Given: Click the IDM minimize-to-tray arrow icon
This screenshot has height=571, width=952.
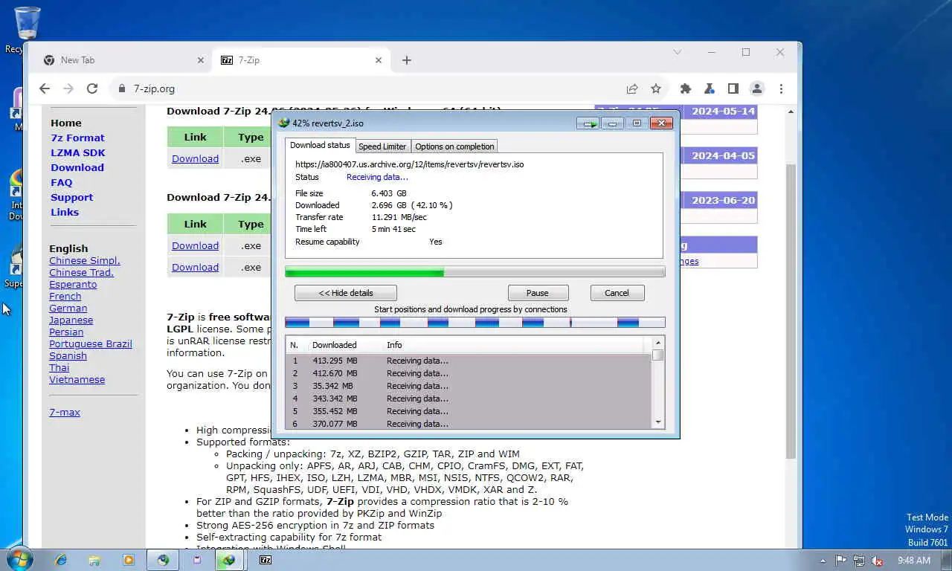Looking at the screenshot, I should 588,123.
